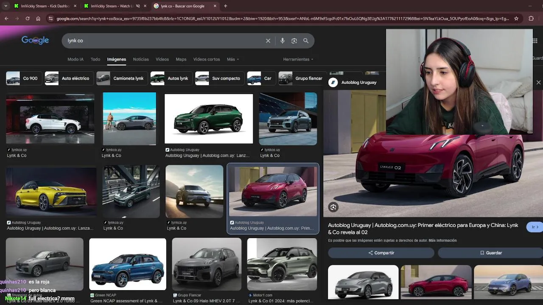Switch to the Todo results tab
Screen dimensions: 543x305
[95, 59]
